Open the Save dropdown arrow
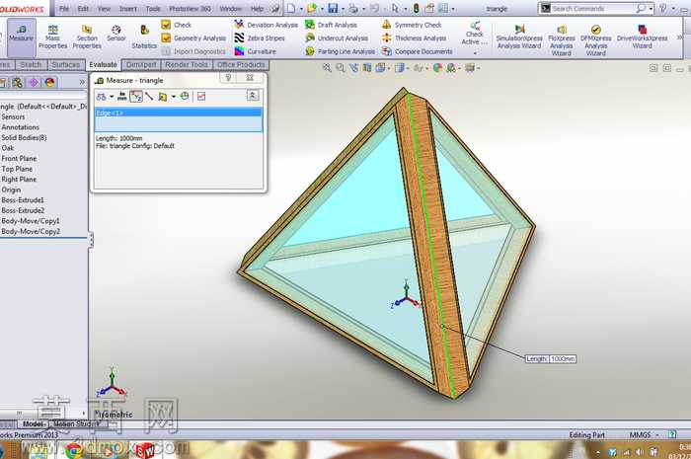Screen dimensions: 691x459 pos(343,9)
